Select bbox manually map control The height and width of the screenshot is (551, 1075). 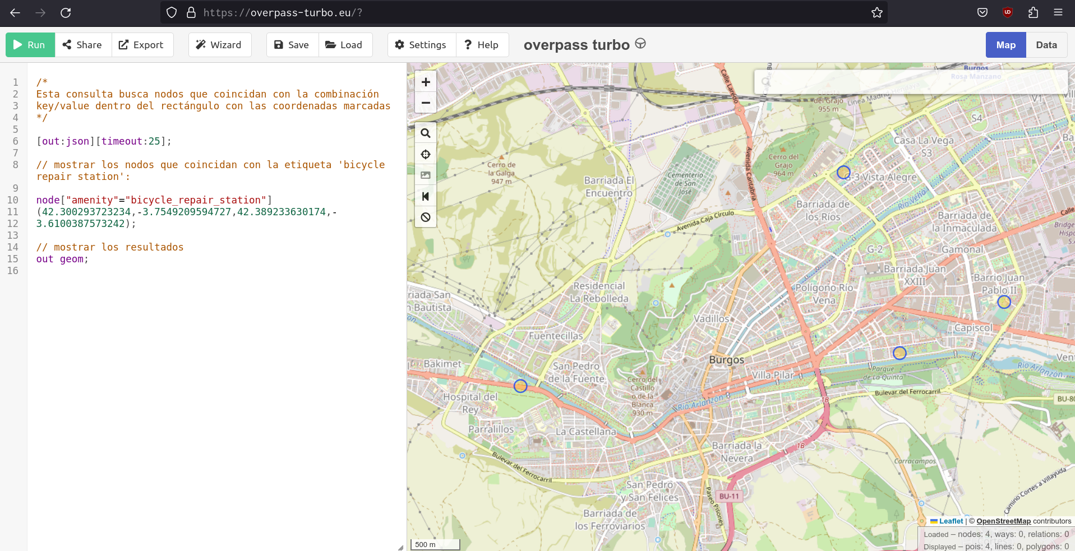pyautogui.click(x=426, y=175)
